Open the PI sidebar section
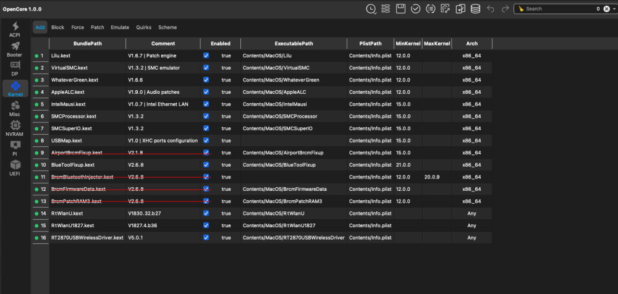 click(15, 148)
